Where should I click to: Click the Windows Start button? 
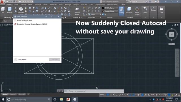(3, 99)
